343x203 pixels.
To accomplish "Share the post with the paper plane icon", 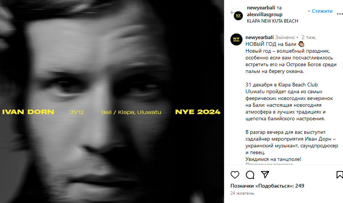I will coord(265,174).
